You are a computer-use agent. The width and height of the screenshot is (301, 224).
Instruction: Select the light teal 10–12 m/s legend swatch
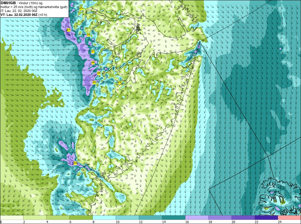[127, 218]
